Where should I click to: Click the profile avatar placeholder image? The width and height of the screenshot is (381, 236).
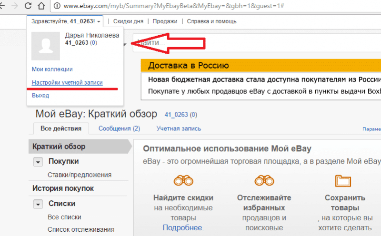(x=46, y=46)
